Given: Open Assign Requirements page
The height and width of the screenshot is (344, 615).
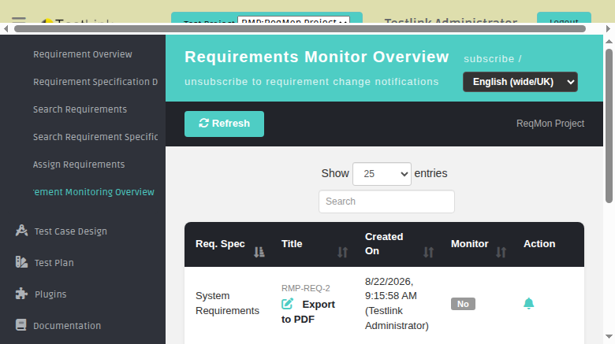Looking at the screenshot, I should point(79,165).
